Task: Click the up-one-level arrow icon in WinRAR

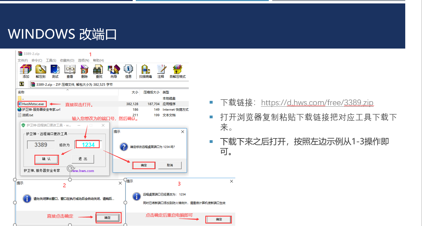Action: pos(22,84)
